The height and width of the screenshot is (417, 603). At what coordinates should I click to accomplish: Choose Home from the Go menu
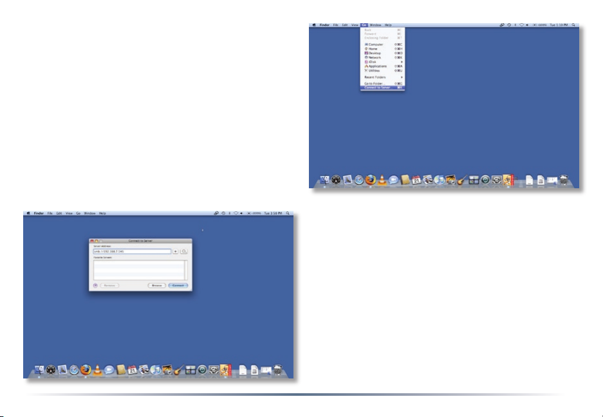click(373, 49)
